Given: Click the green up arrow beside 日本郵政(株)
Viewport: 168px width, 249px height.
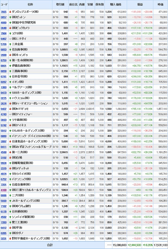Looking at the screenshot, I should coord(10,212).
